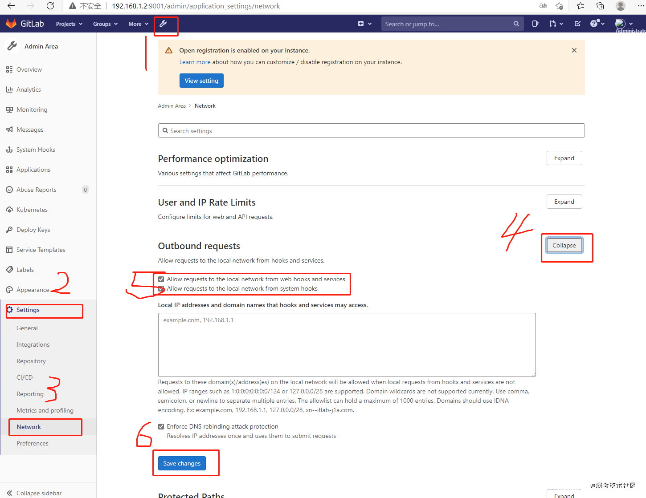Uncheck allow local network requests from web hooks

pyautogui.click(x=161, y=279)
